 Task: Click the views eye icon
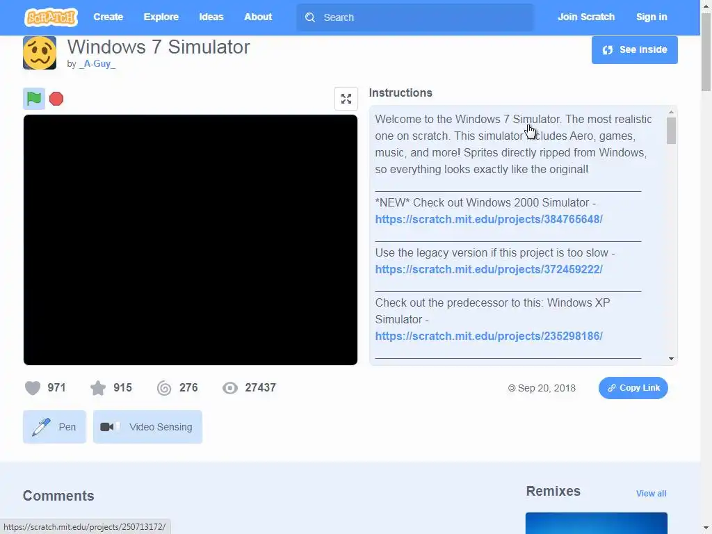coord(230,388)
